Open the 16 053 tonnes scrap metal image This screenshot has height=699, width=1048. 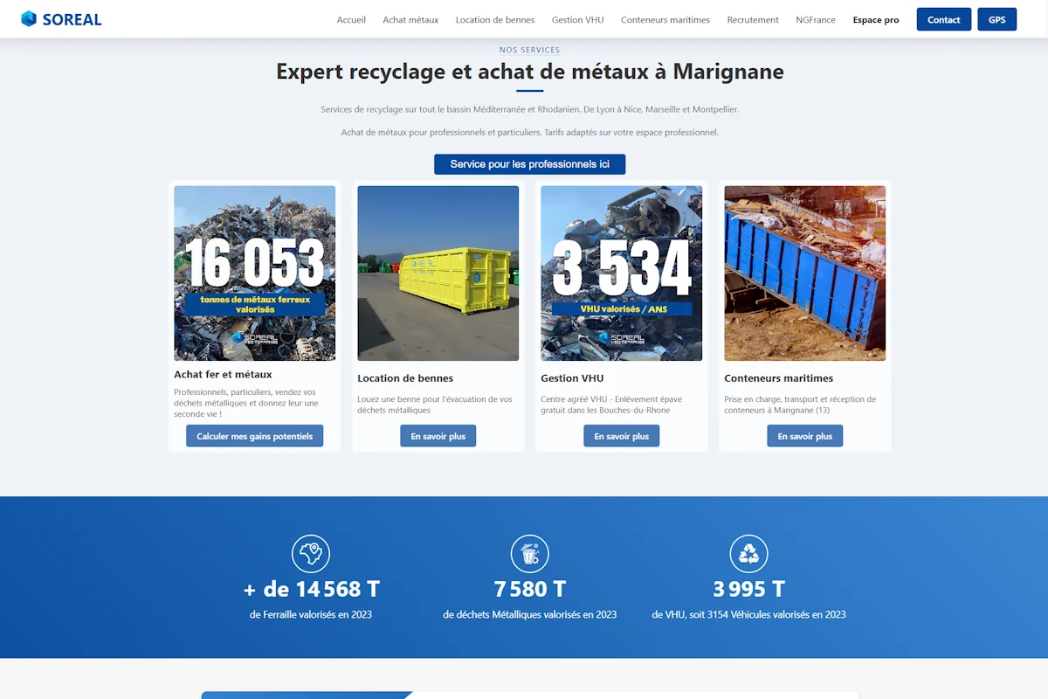click(255, 273)
